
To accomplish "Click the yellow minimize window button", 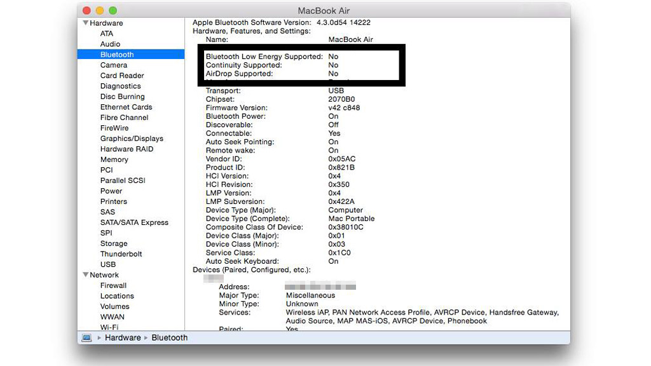I will click(100, 10).
